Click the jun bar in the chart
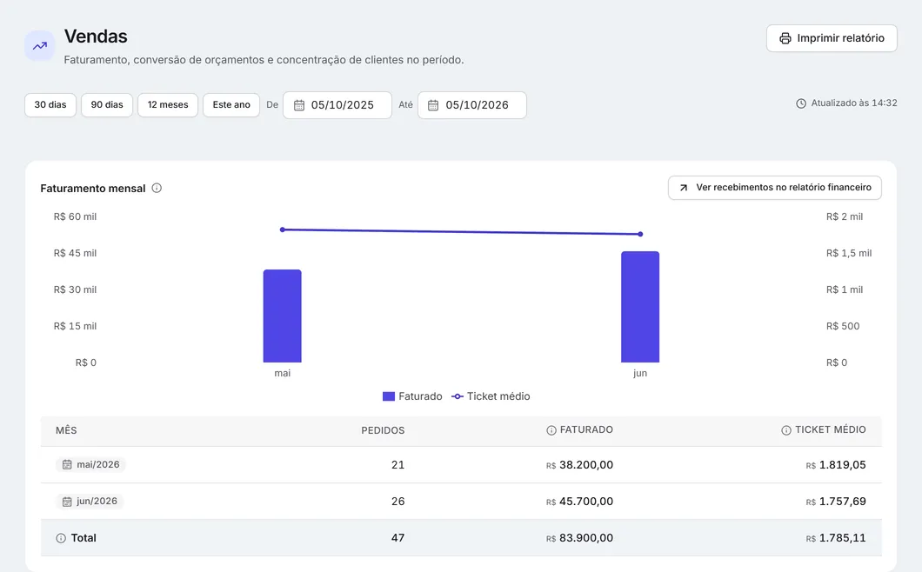The width and height of the screenshot is (922, 572). click(640, 307)
